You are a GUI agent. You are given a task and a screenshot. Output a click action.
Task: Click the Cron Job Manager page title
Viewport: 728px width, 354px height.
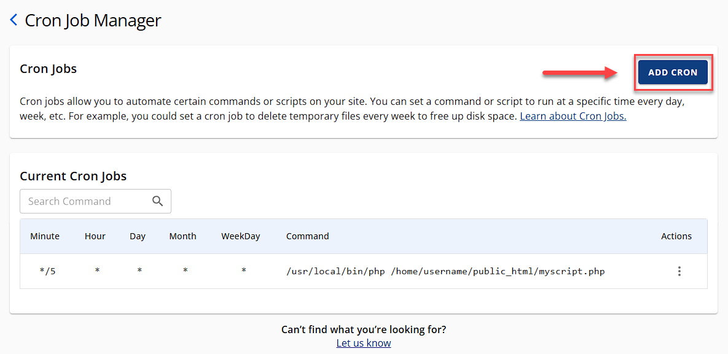(92, 19)
